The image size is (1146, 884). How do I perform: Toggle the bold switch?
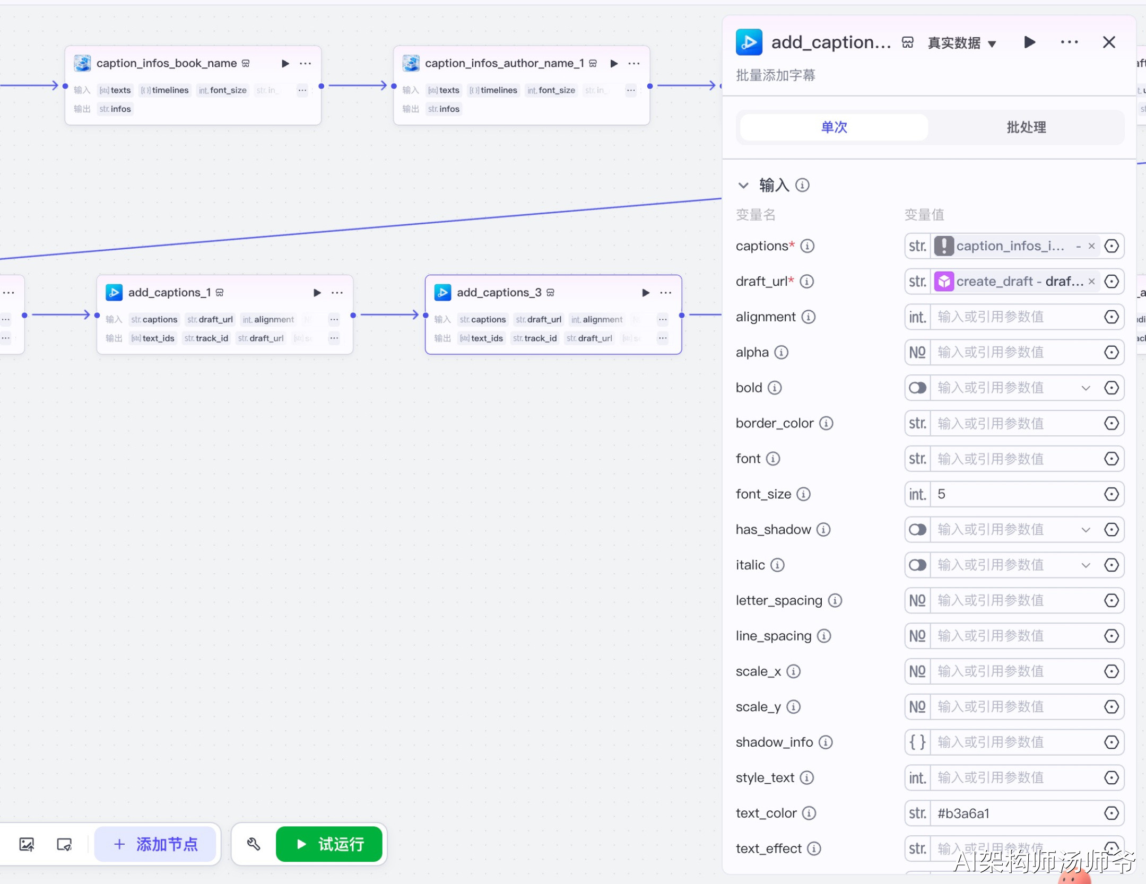[x=917, y=388]
